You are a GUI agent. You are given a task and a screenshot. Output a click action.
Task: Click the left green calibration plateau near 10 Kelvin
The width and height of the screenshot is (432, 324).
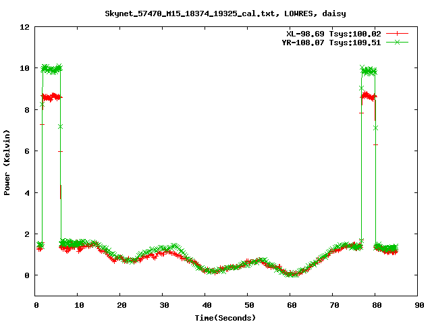click(51, 69)
